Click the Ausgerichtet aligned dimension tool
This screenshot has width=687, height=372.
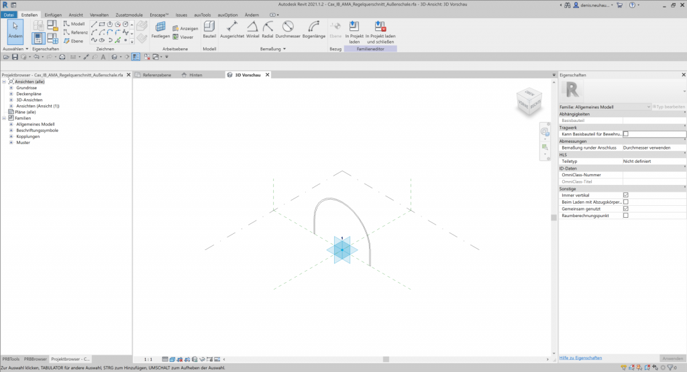231,29
